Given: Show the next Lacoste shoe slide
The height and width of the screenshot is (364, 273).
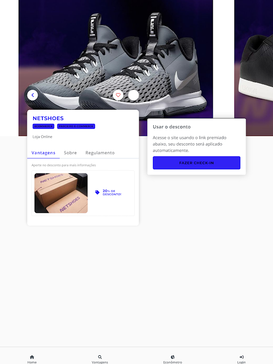Looking at the screenshot, I should click(x=254, y=68).
